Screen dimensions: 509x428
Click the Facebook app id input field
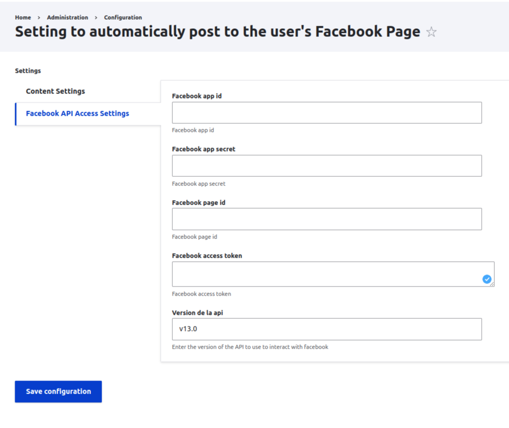[x=327, y=112]
